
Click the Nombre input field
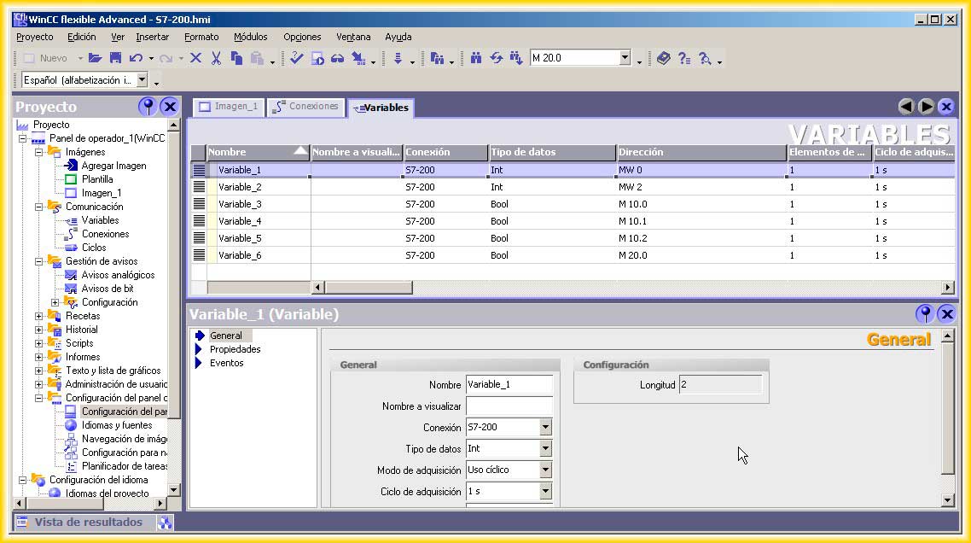[509, 385]
